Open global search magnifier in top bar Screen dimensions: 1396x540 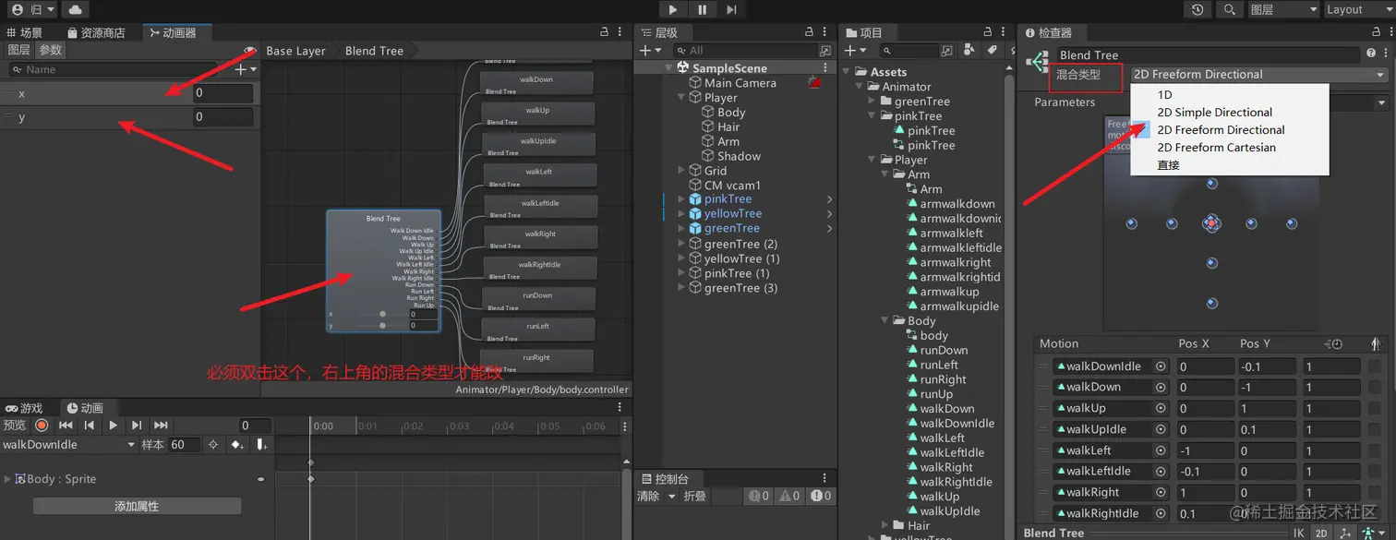(x=1229, y=9)
